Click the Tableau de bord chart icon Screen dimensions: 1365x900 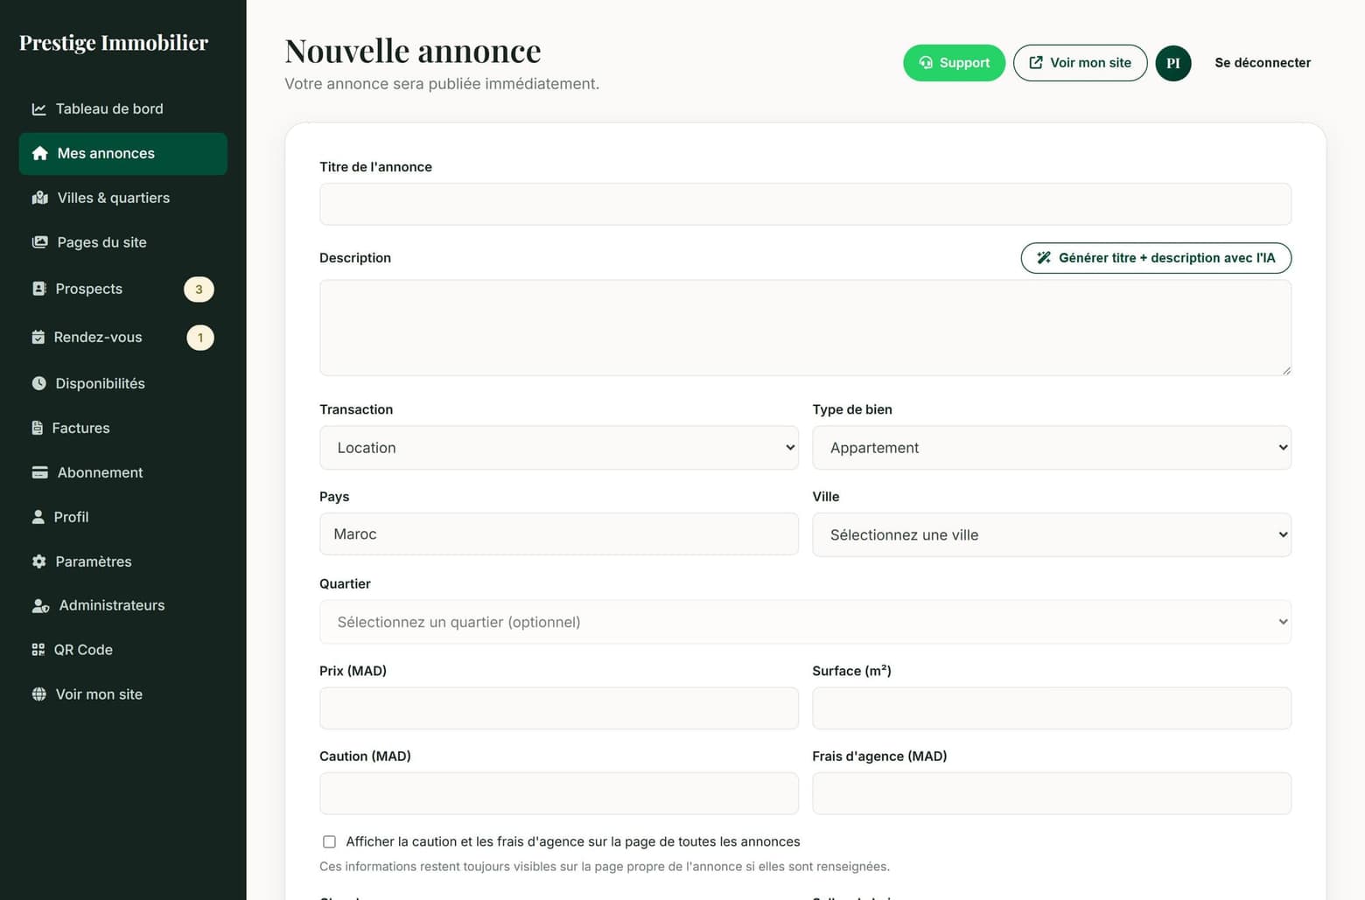[x=38, y=109]
